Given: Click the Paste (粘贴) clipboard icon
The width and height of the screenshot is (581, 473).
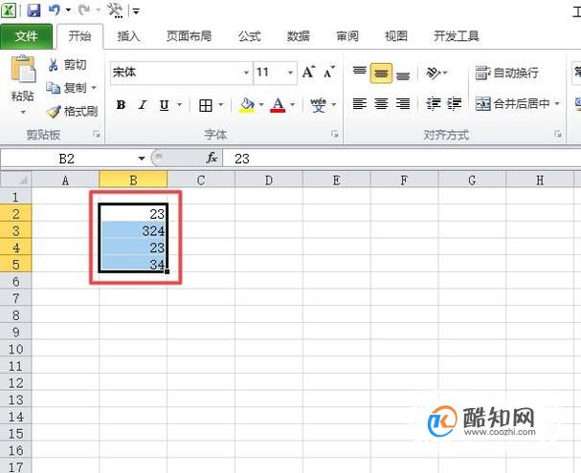Looking at the screenshot, I should (x=23, y=69).
